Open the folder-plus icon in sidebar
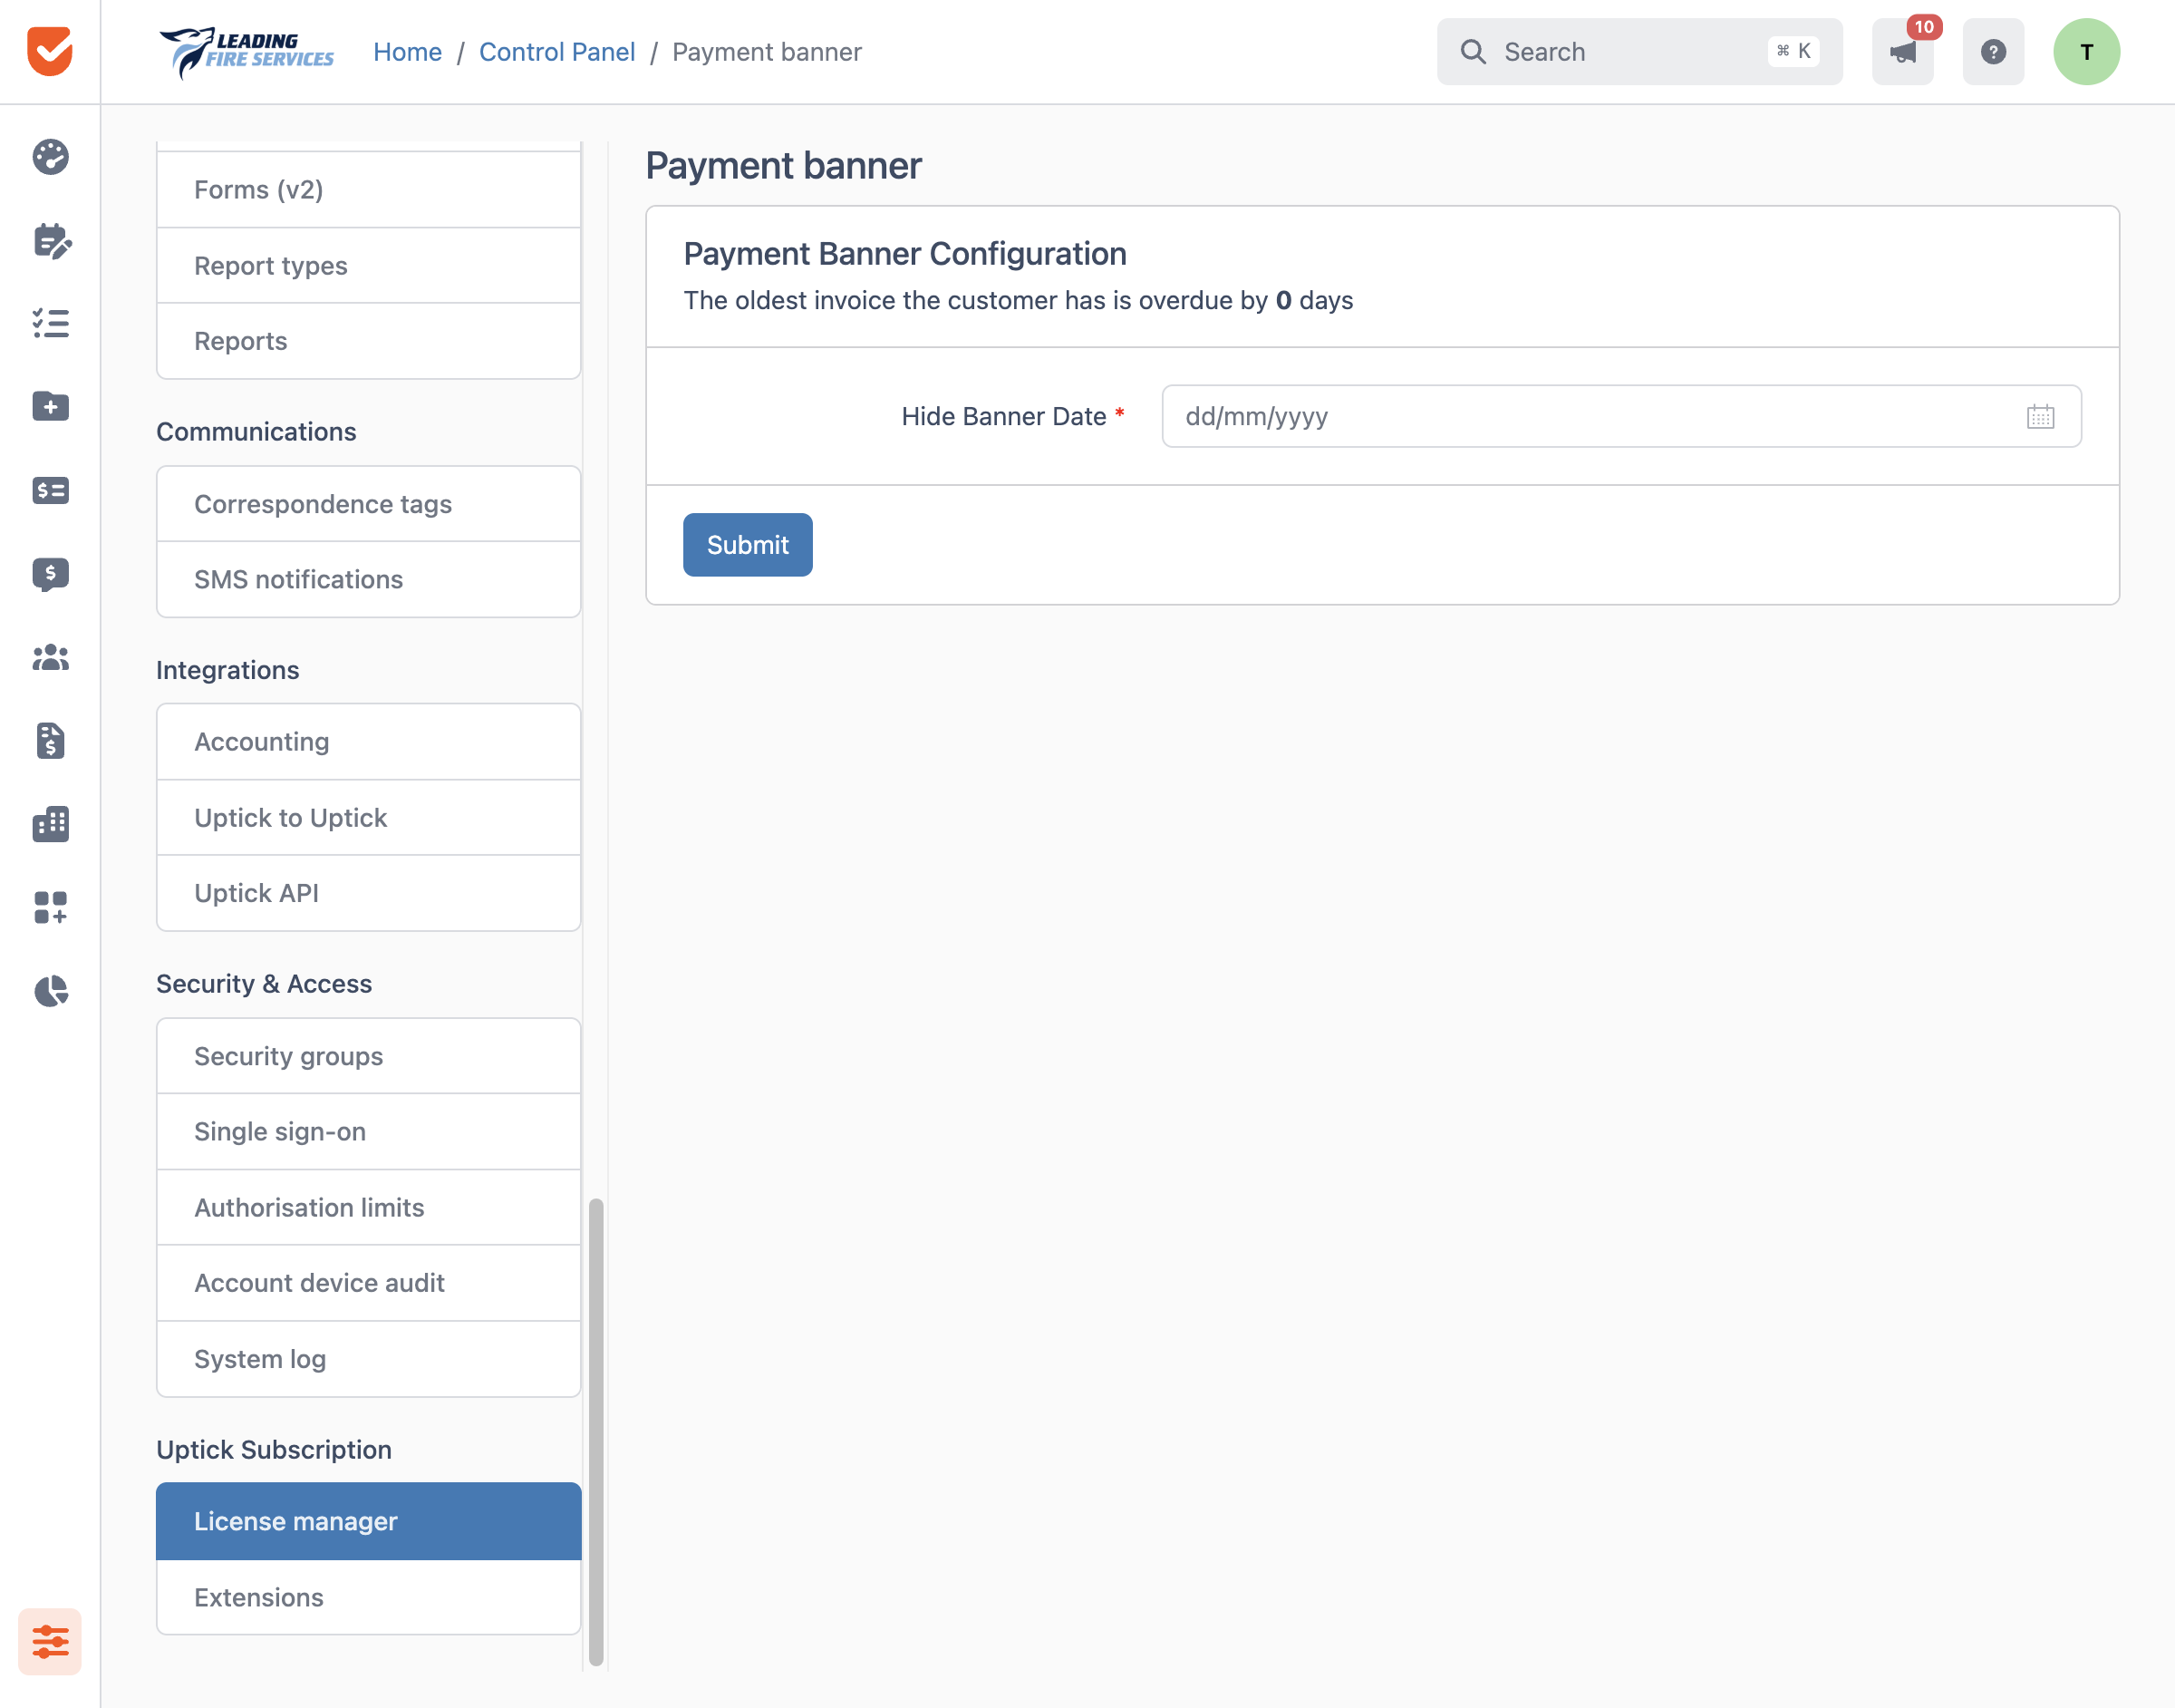 50,406
